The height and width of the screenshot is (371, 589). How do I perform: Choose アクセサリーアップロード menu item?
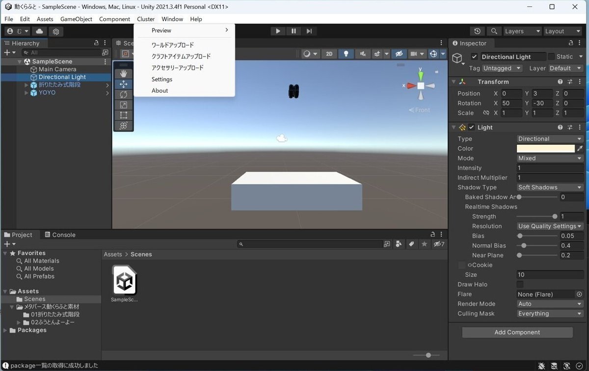pyautogui.click(x=184, y=68)
